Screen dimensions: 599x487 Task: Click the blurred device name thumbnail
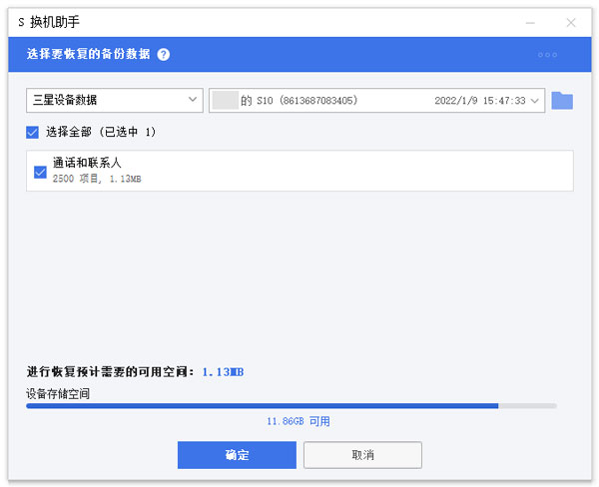pos(226,100)
